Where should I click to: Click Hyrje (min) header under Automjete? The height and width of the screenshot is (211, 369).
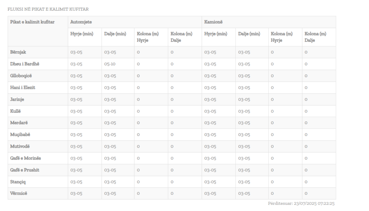click(x=82, y=34)
